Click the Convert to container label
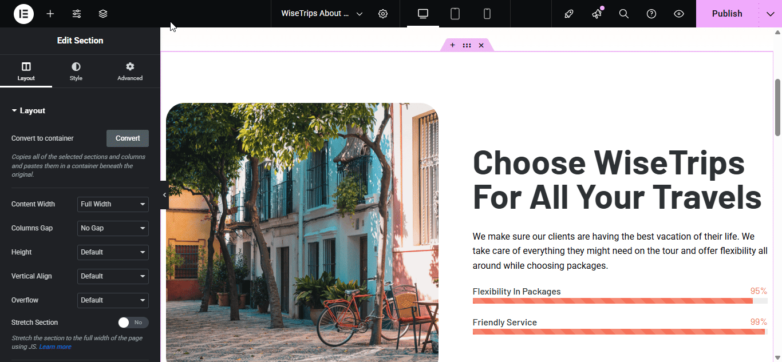The width and height of the screenshot is (782, 362). point(42,138)
